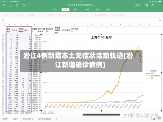Sort descending with 降序
The image size is (163, 122).
32,15
